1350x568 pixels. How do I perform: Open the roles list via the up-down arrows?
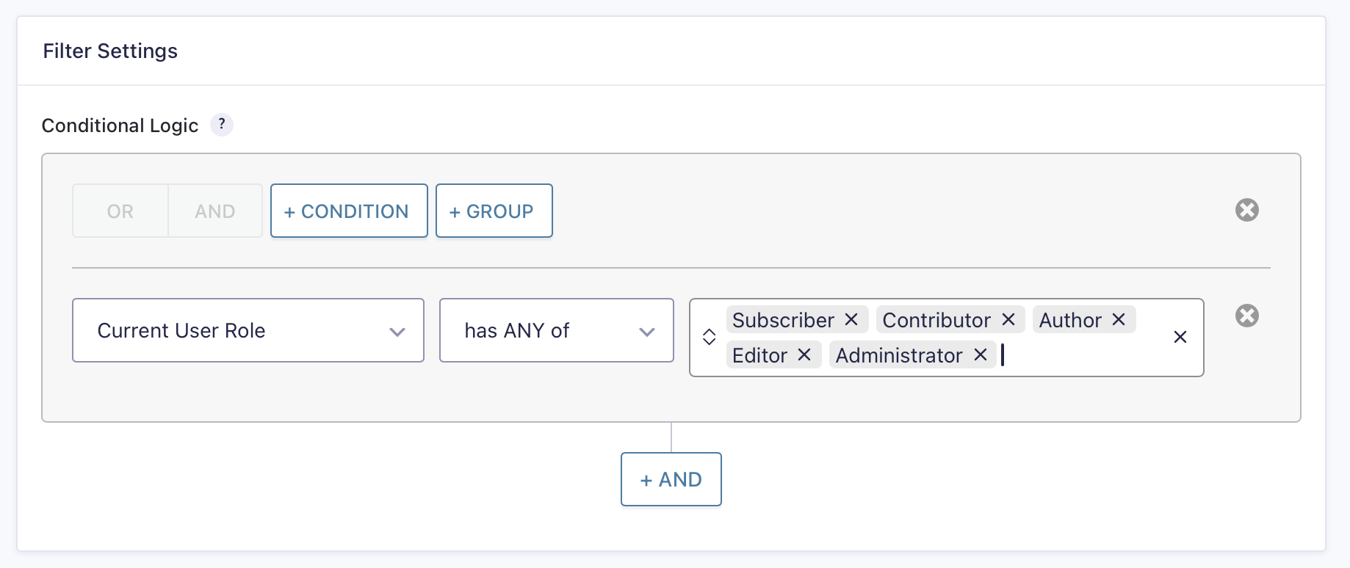pyautogui.click(x=709, y=337)
